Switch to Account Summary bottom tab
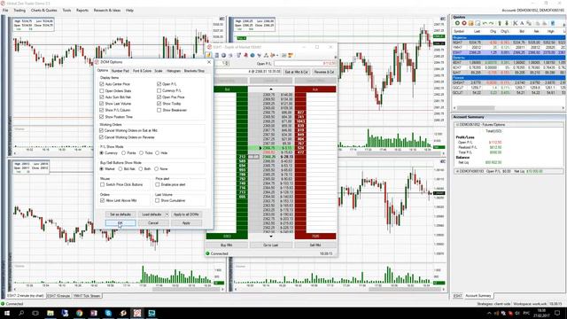This screenshot has width=567, height=319. 478,296
